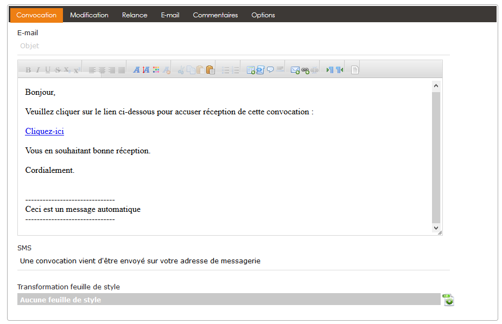Click the SMS message text field
This screenshot has height=324, width=502.
click(x=233, y=261)
